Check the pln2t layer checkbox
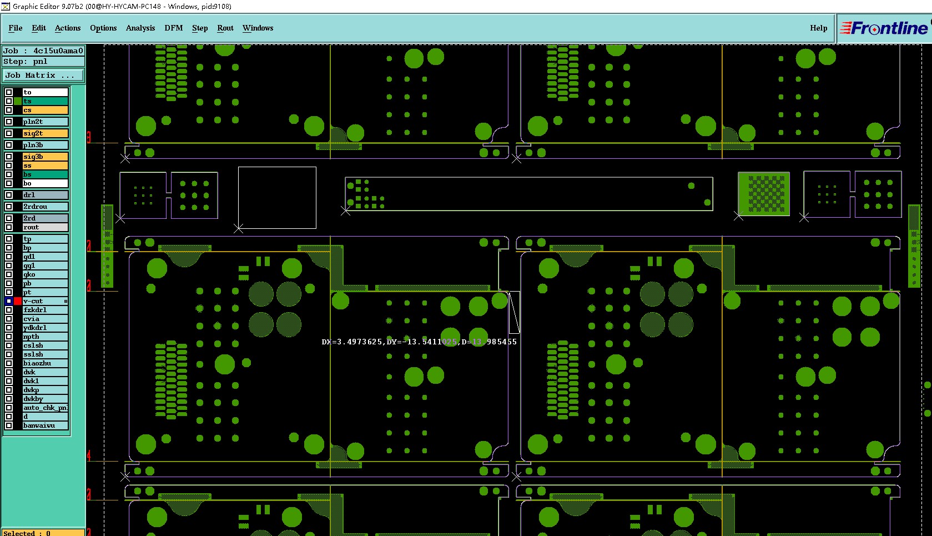The height and width of the screenshot is (536, 932). coord(9,122)
